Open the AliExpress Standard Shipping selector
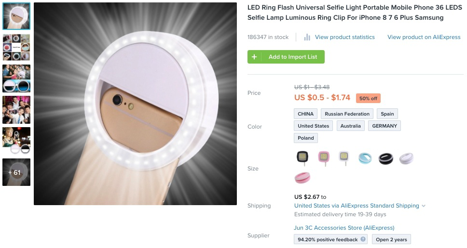This screenshot has width=467, height=248. pos(357,206)
